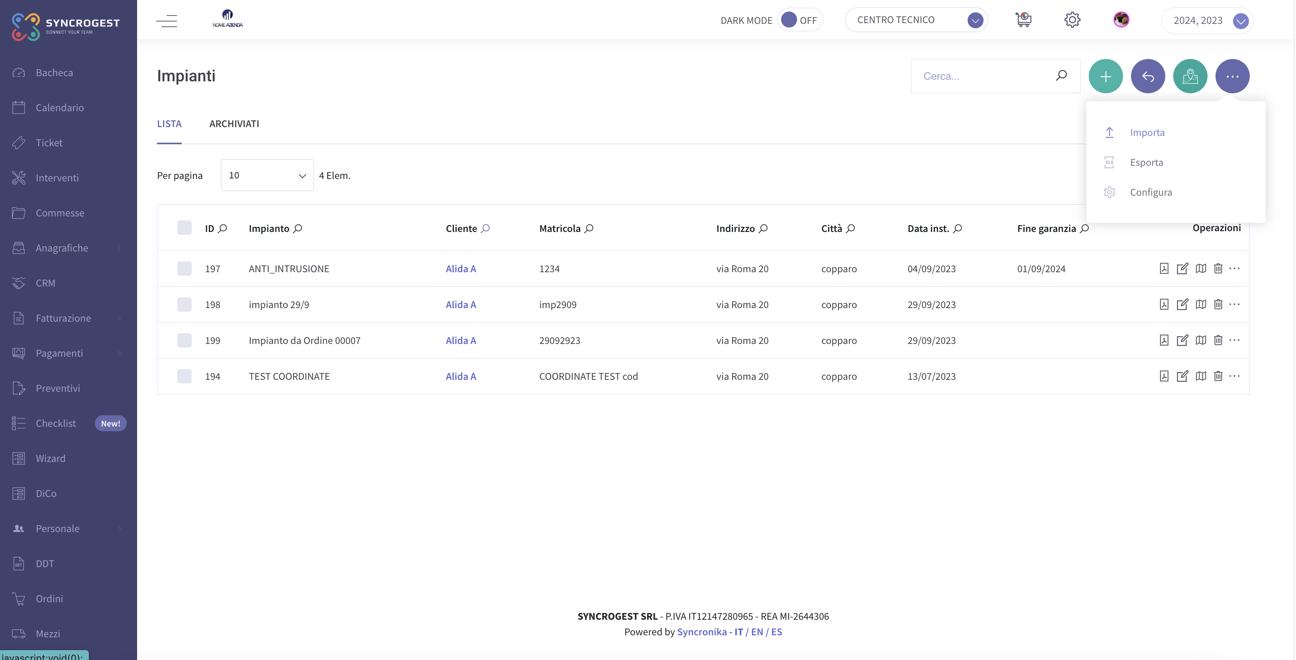The image size is (1296, 660).
Task: Click the purple three-dots more options button
Action: [x=1232, y=76]
